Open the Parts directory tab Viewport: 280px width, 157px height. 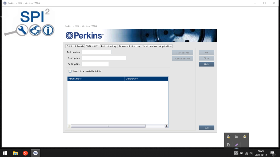pyautogui.click(x=109, y=46)
